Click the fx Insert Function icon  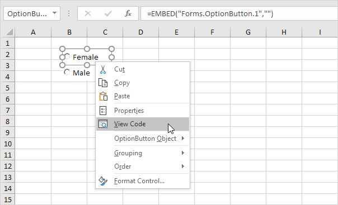tap(128, 13)
